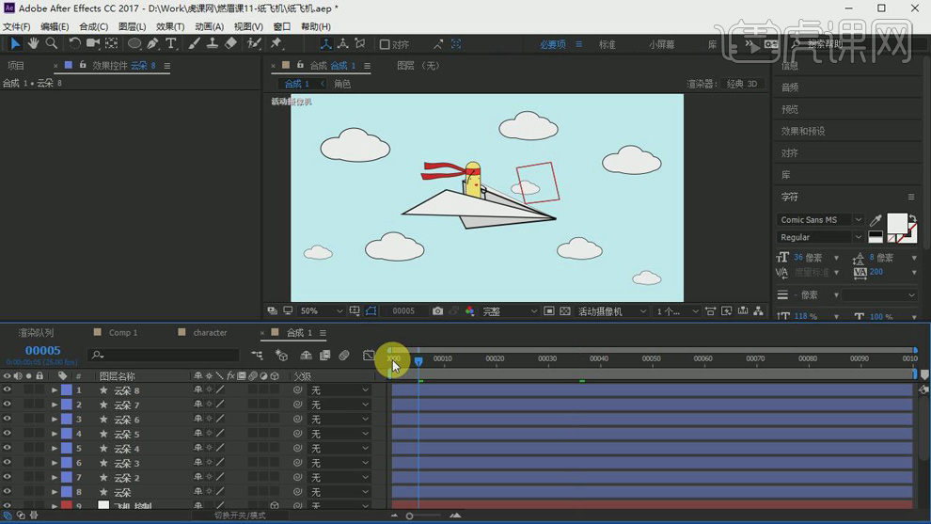
Task: Select the Ellipse shape tool
Action: click(x=134, y=43)
